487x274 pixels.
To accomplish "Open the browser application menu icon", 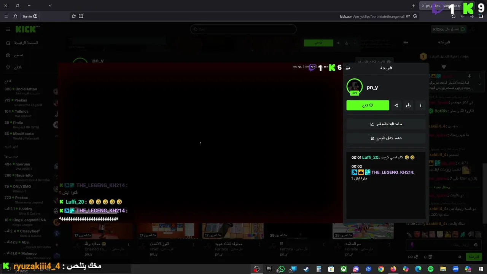I will tap(6, 16).
